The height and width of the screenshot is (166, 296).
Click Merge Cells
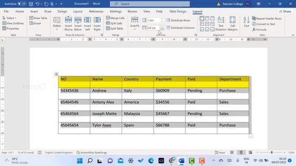(115, 18)
